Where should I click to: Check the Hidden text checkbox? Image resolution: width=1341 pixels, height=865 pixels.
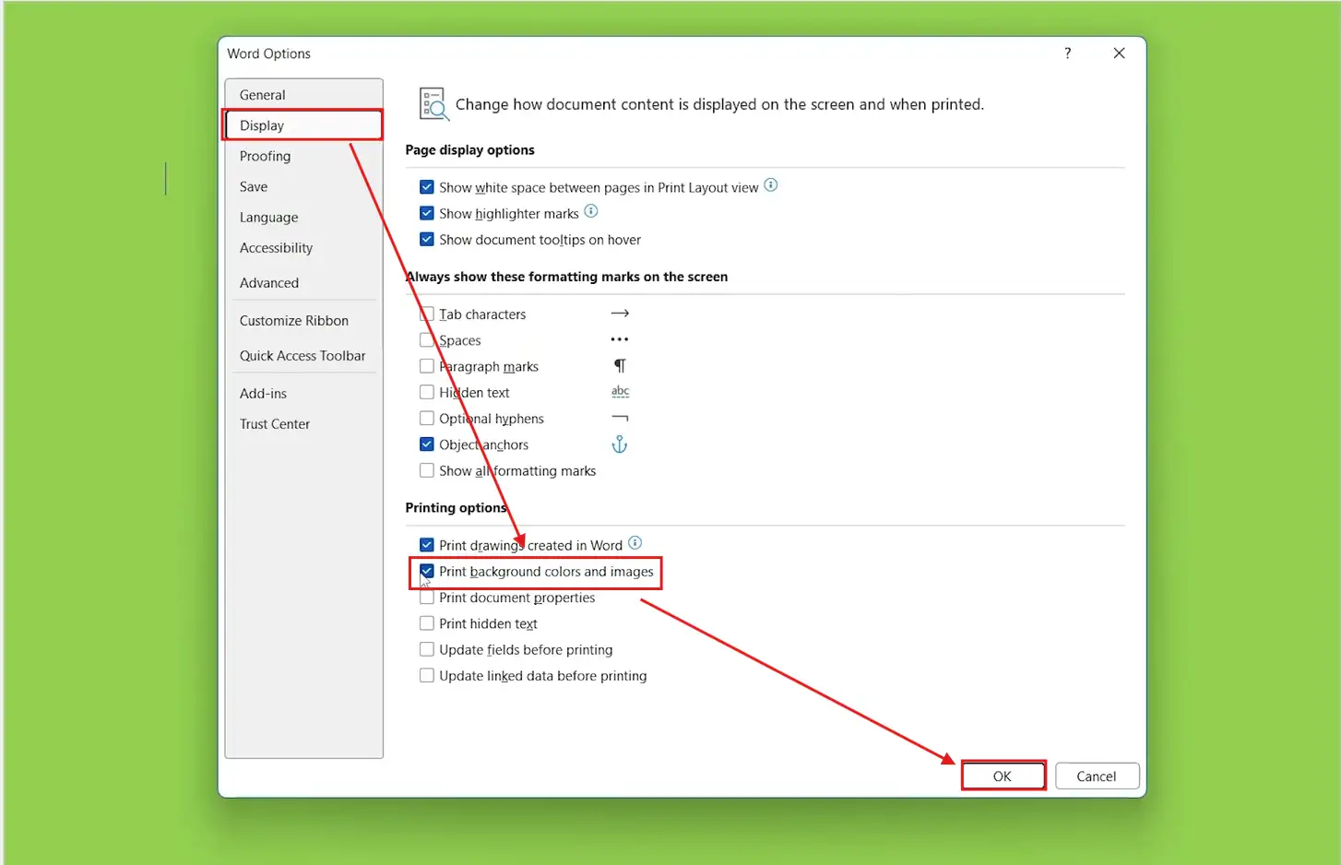point(427,392)
